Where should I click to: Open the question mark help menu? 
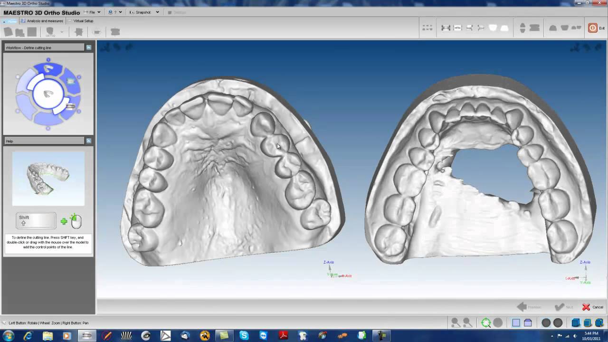point(114,12)
